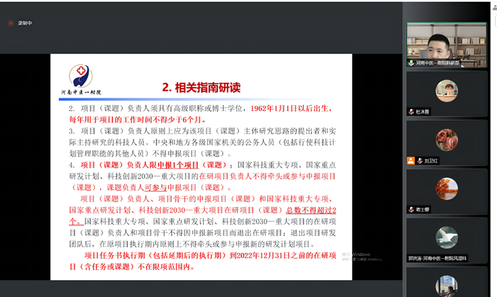Click the muted microphone icon beside 刘卫红
497x297 pixels.
click(420, 161)
